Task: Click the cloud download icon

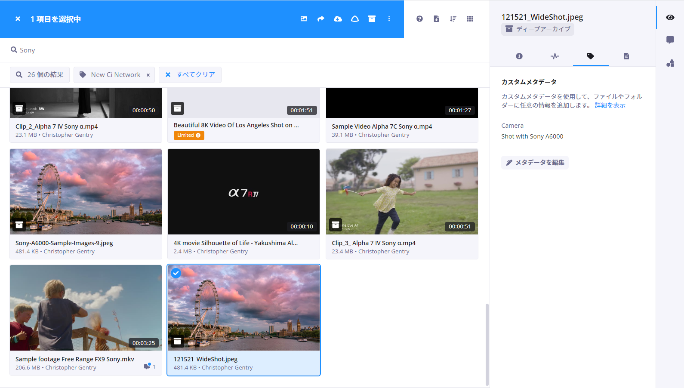Action: tap(338, 19)
